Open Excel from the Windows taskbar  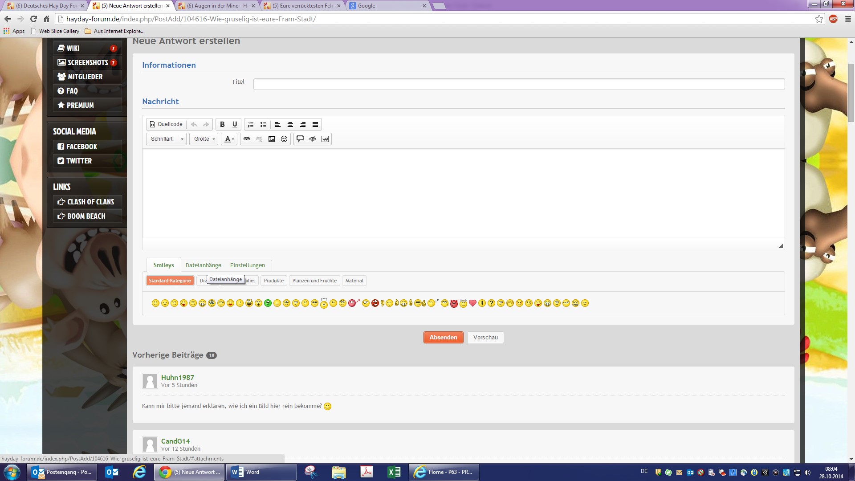pos(394,472)
